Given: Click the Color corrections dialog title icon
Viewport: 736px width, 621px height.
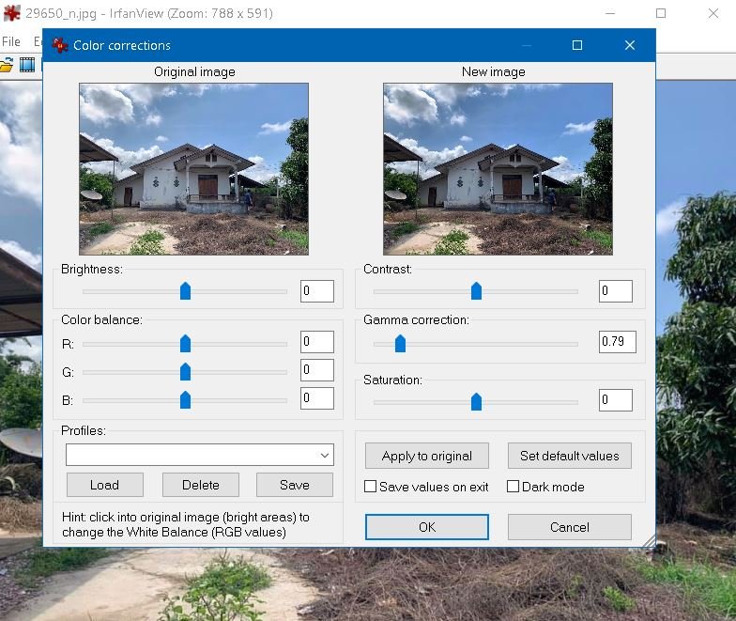Looking at the screenshot, I should pos(60,45).
